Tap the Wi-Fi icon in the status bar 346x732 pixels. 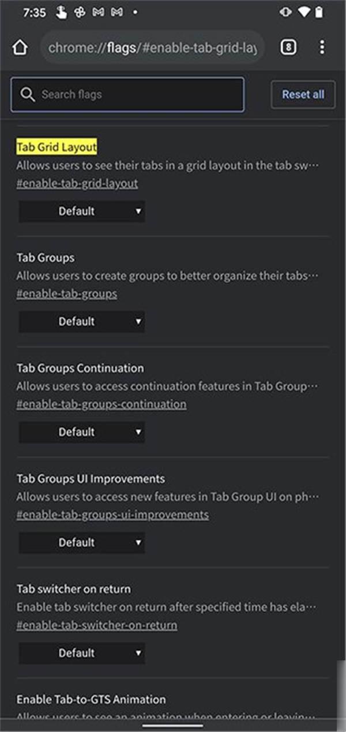(303, 12)
